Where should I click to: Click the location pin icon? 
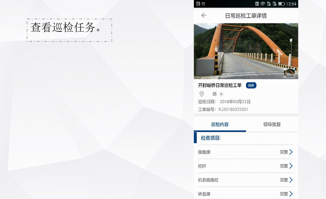(201, 94)
